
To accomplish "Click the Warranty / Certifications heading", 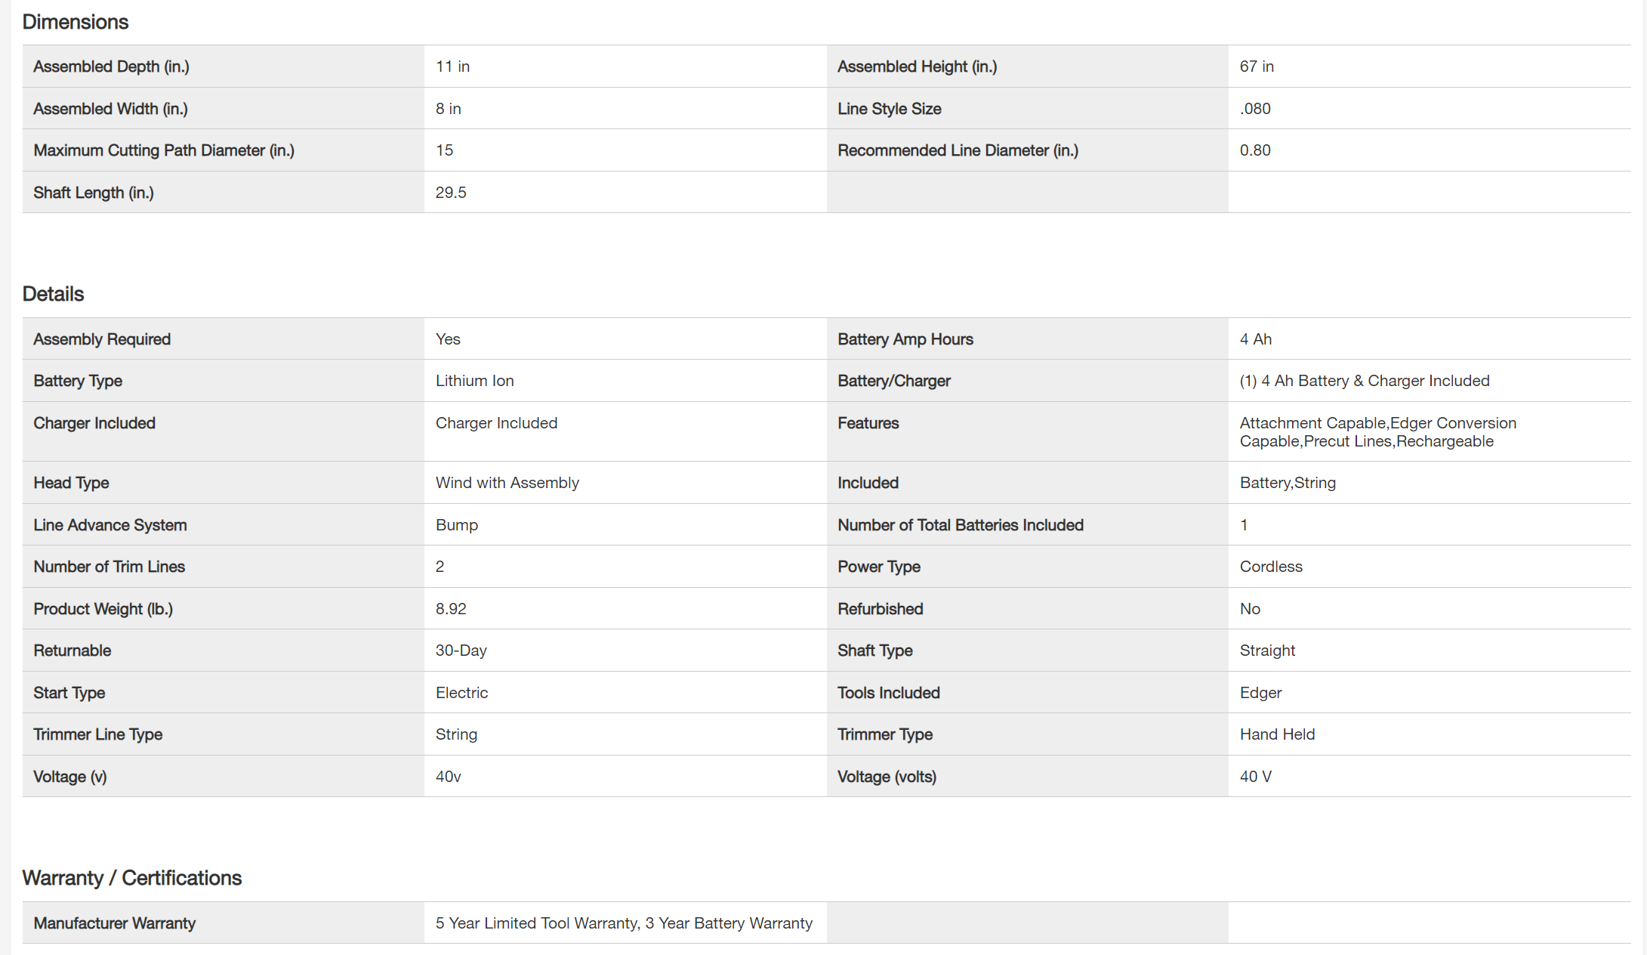I will [132, 878].
